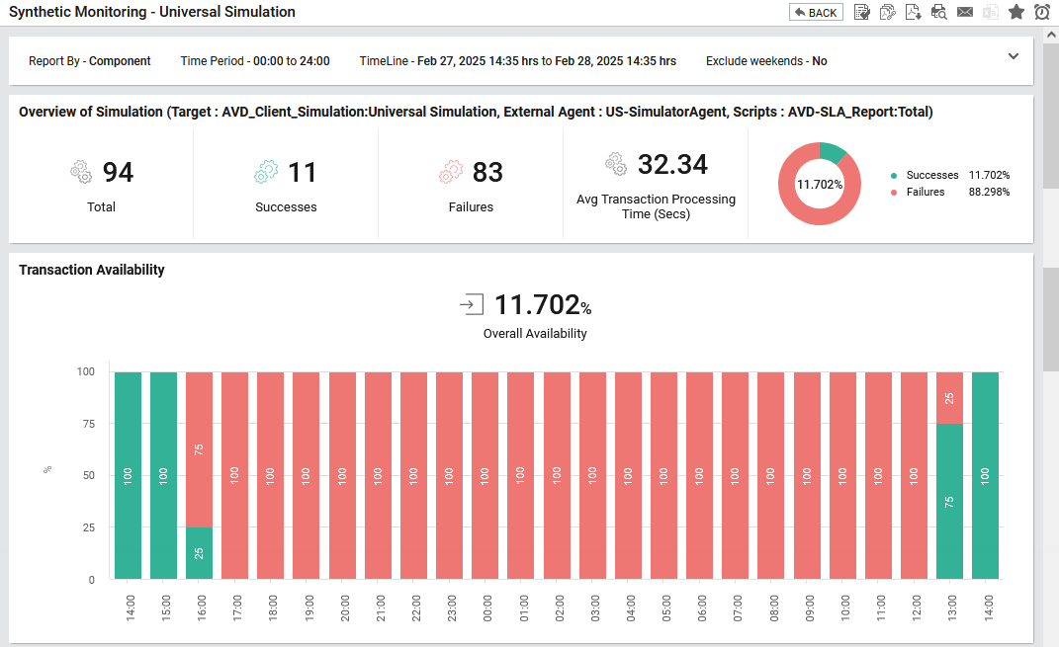Click the 16:00 green 25% bar segment
This screenshot has height=647, width=1059.
point(200,553)
